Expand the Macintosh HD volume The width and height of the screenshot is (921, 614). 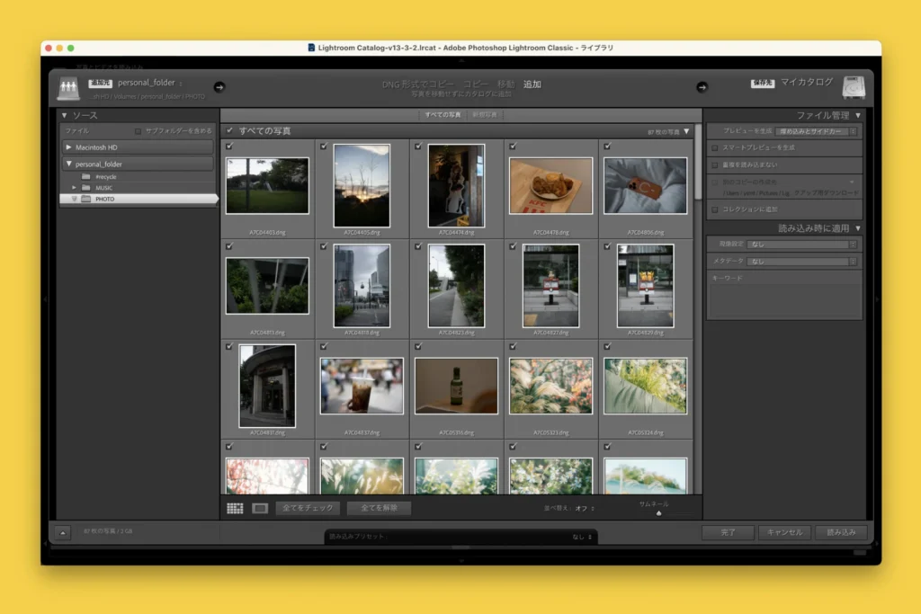69,147
